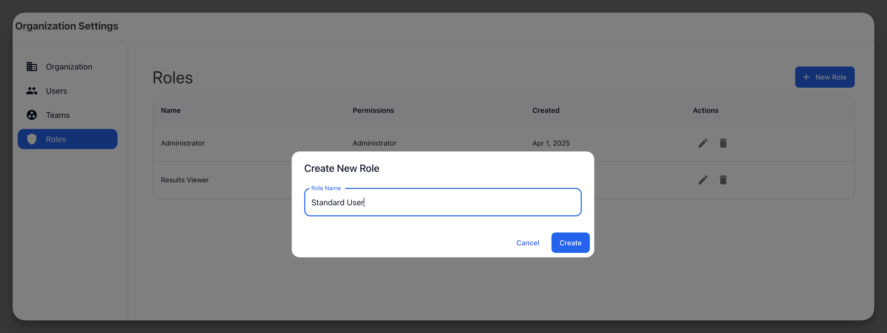Delete the Administrator role with trash icon
Image resolution: width=887 pixels, height=333 pixels.
(723, 143)
